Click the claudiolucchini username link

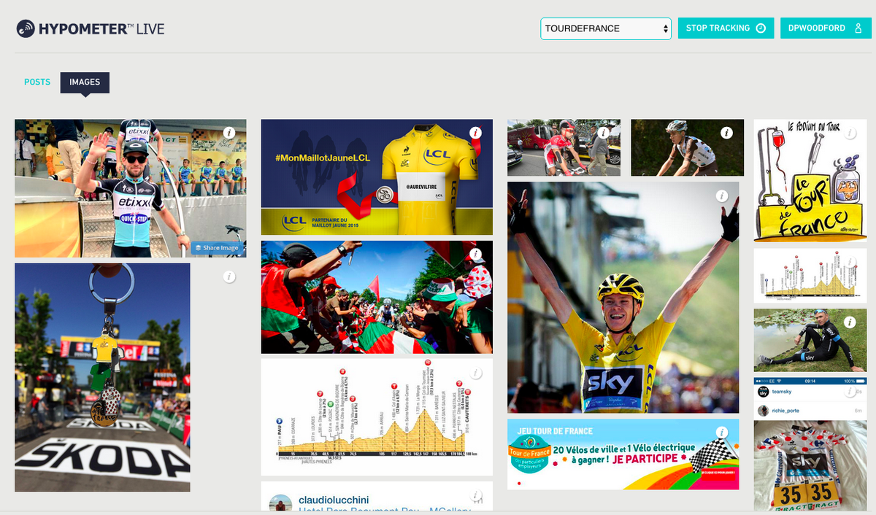pos(334,500)
